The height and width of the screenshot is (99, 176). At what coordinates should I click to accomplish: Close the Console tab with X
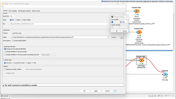pyautogui.click(x=9, y=96)
